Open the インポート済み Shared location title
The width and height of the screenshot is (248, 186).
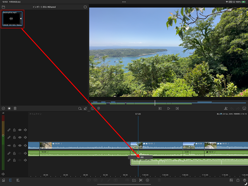(x=44, y=7)
